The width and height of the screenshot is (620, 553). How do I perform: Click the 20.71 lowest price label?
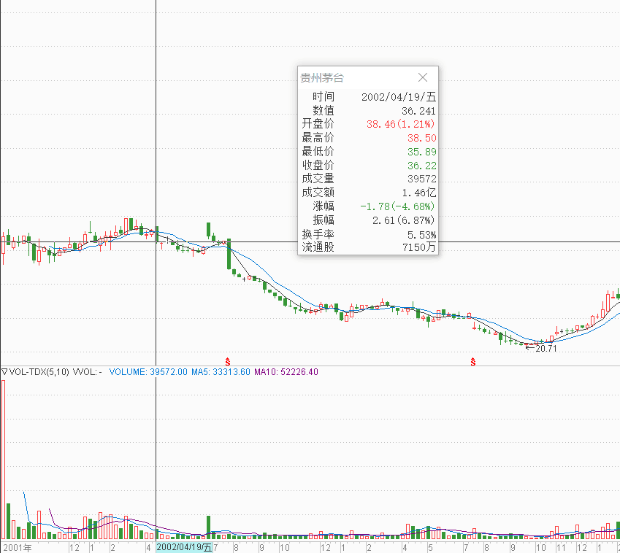pyautogui.click(x=545, y=349)
